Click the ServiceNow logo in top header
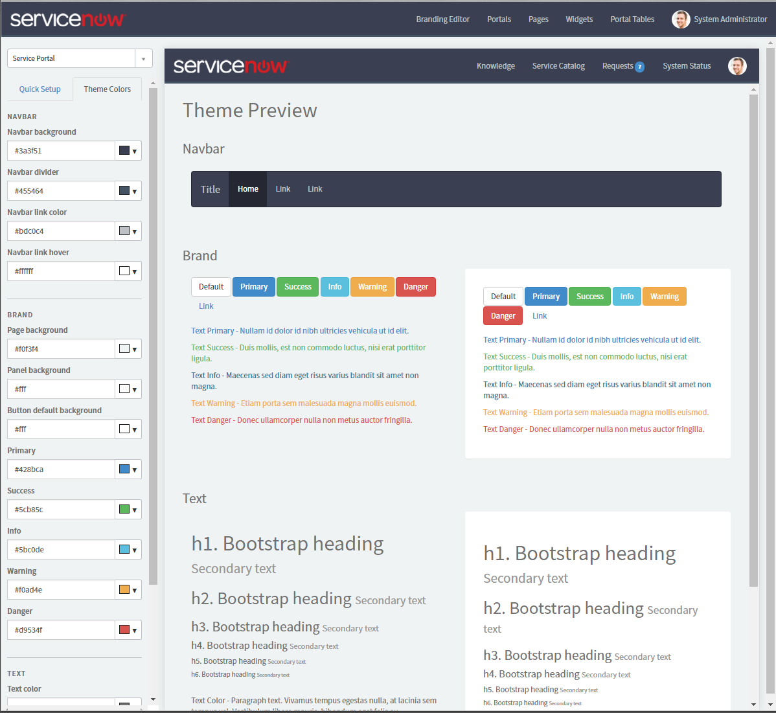Screen dimensions: 776x713 coord(68,19)
